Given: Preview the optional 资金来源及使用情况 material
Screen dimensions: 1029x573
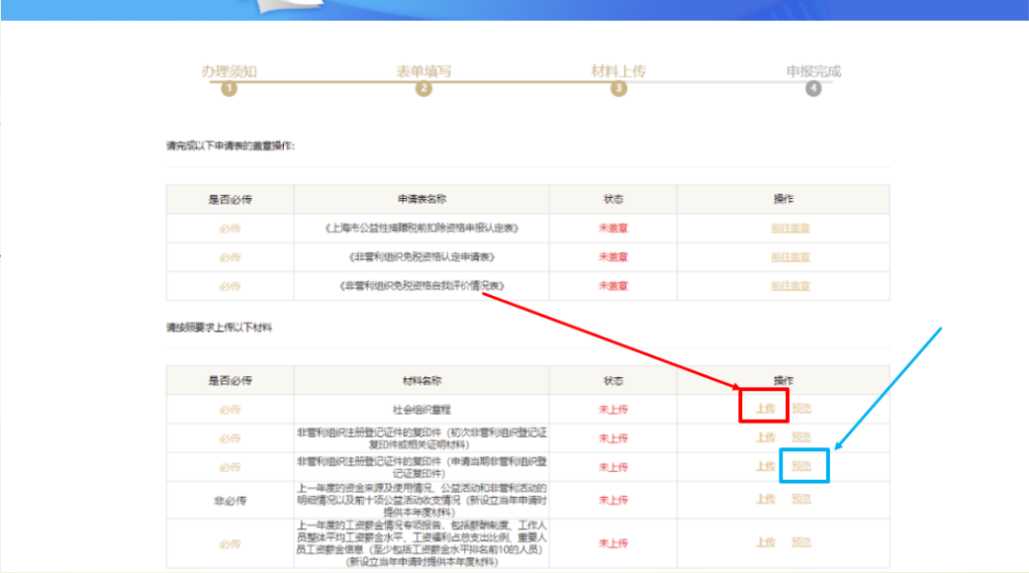Looking at the screenshot, I should [x=801, y=500].
